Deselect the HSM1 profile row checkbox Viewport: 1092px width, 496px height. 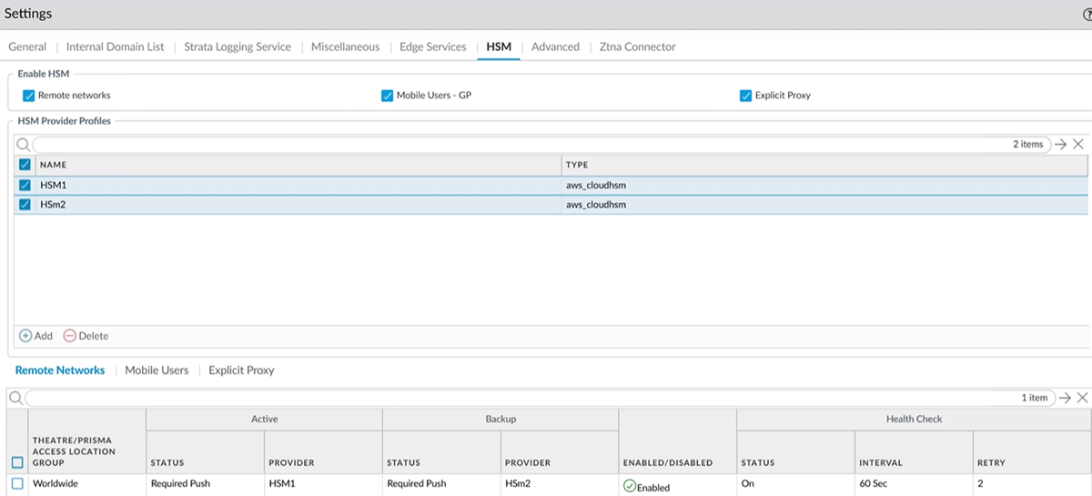click(25, 185)
